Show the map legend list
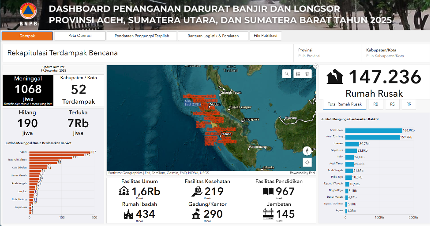The height and width of the screenshot is (226, 431). [298, 74]
